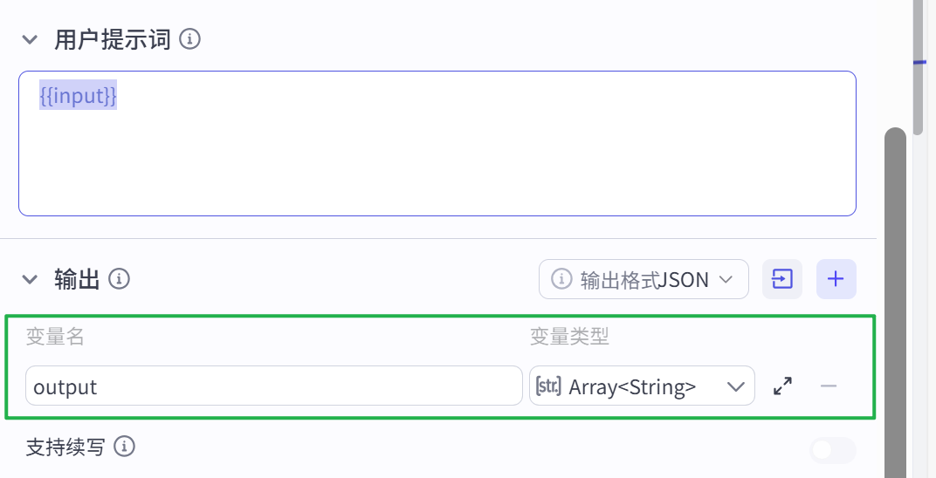Open the Array<String> type dropdown
936x478 pixels.
pyautogui.click(x=642, y=386)
